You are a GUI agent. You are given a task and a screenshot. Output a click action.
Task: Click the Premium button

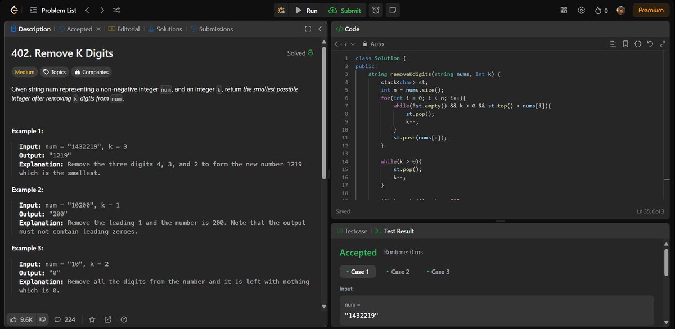click(651, 10)
